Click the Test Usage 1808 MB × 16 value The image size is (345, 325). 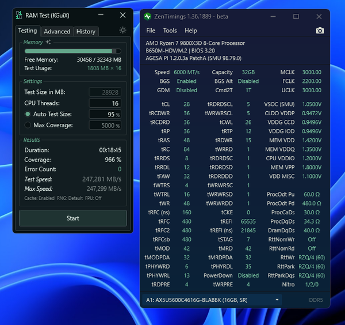[x=104, y=69]
